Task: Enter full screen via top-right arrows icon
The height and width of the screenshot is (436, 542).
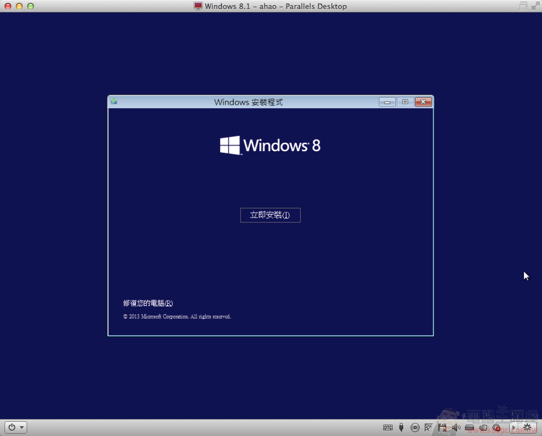Action: coord(535,6)
